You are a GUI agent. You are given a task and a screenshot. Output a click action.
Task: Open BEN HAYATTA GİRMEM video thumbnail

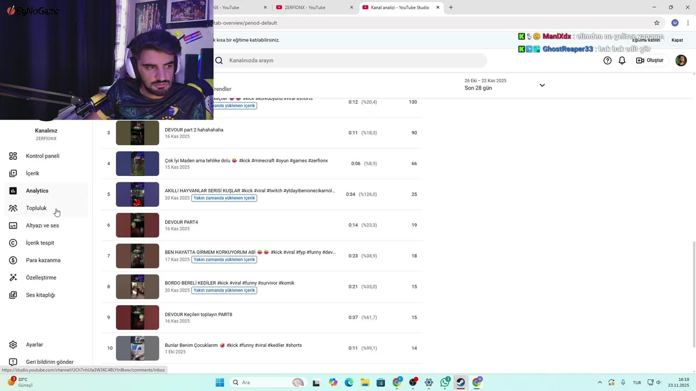tap(138, 256)
